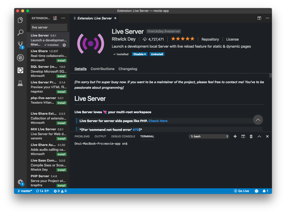Maximize the panel with chevron up
The height and width of the screenshot is (214, 286).
(x=259, y=136)
